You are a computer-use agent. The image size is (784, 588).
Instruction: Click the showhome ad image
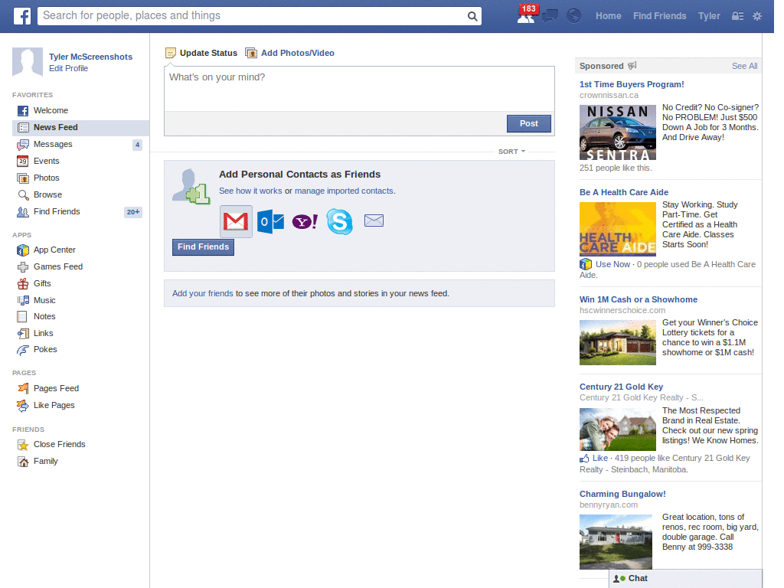click(618, 342)
